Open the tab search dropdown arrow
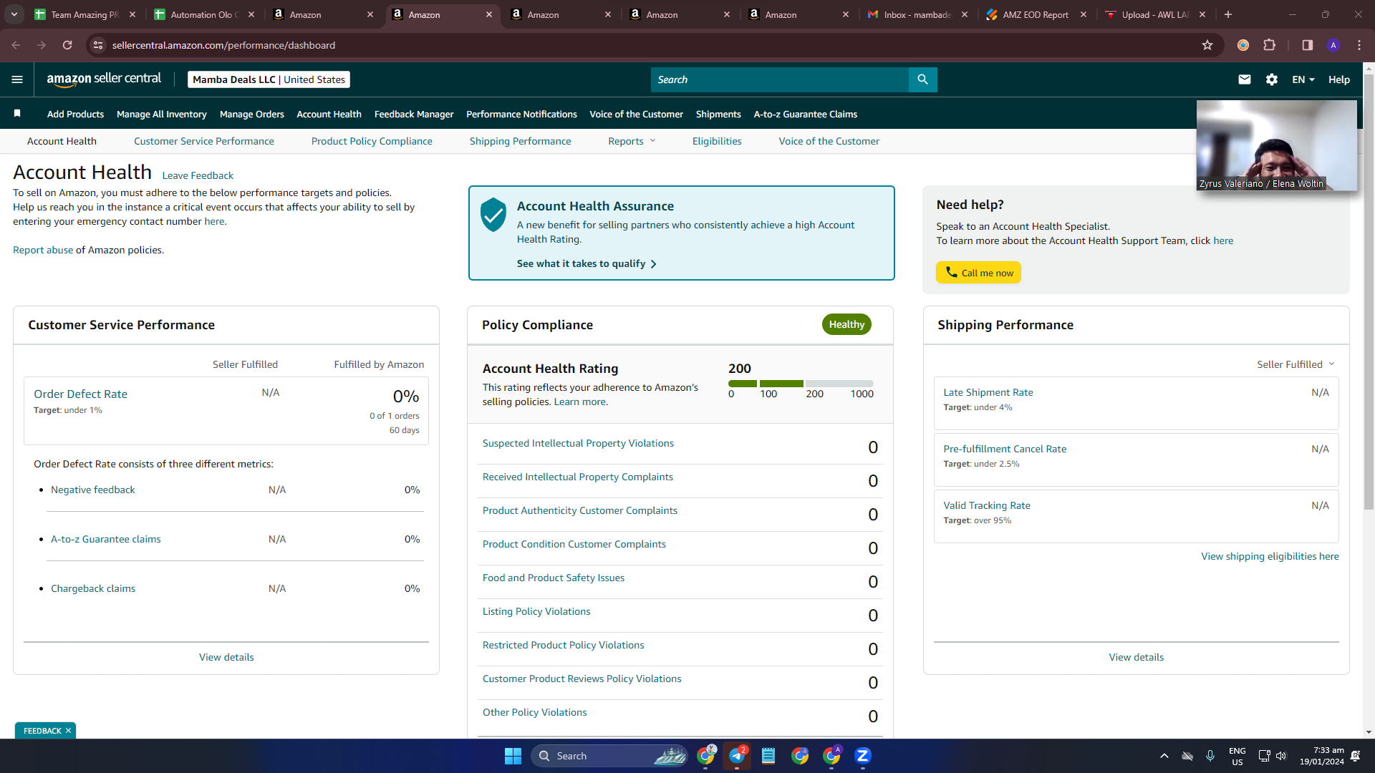Viewport: 1375px width, 773px height. point(14,14)
